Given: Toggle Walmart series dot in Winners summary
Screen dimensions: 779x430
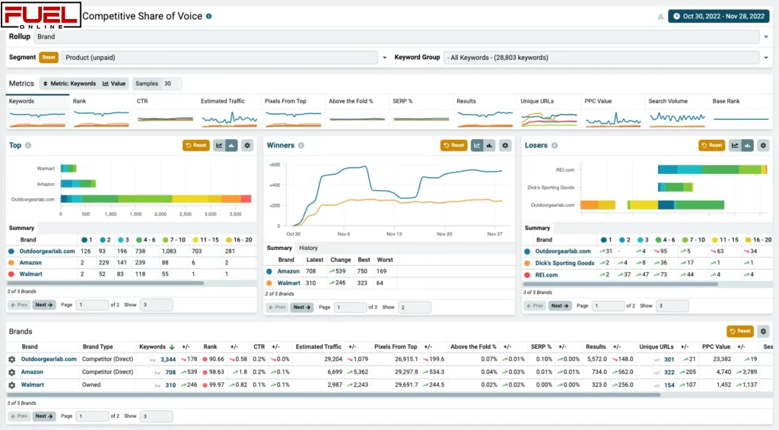Looking at the screenshot, I should pyautogui.click(x=269, y=283).
